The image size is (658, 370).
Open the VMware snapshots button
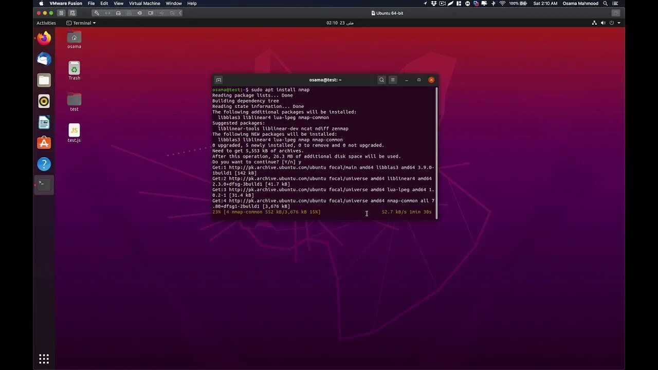coord(72,13)
